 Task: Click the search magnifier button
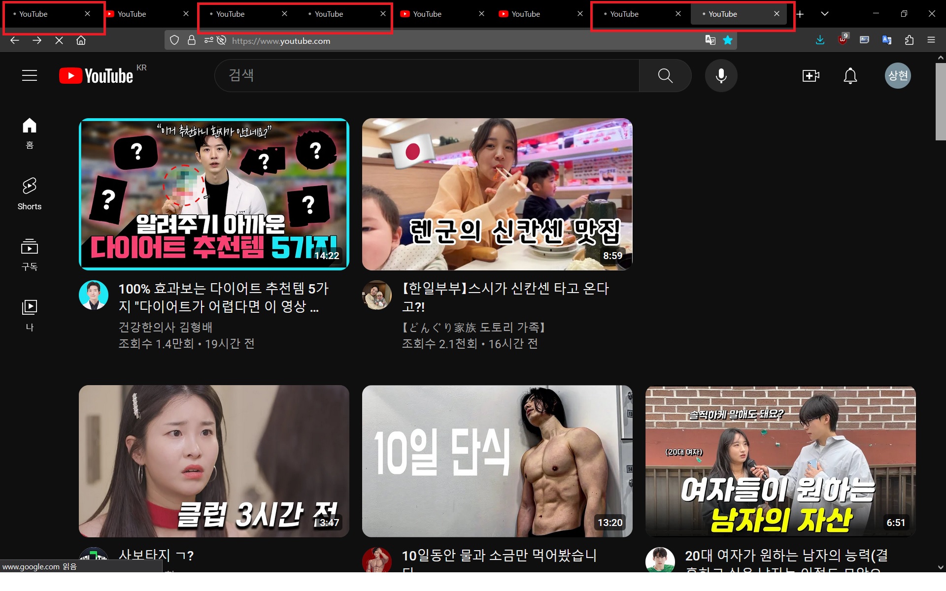pos(665,75)
